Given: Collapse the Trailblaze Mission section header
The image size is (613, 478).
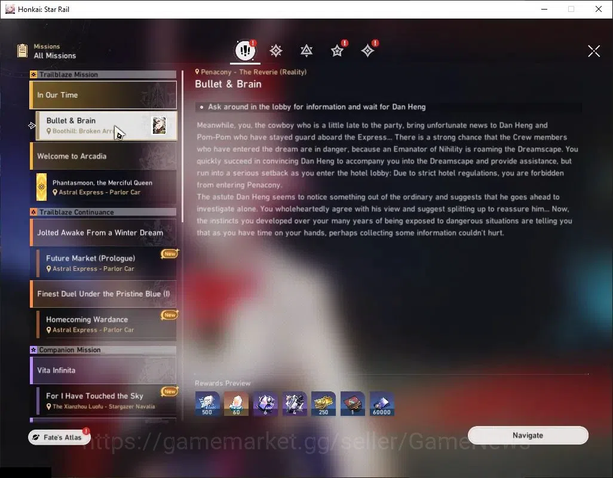Looking at the screenshot, I should click(x=103, y=74).
